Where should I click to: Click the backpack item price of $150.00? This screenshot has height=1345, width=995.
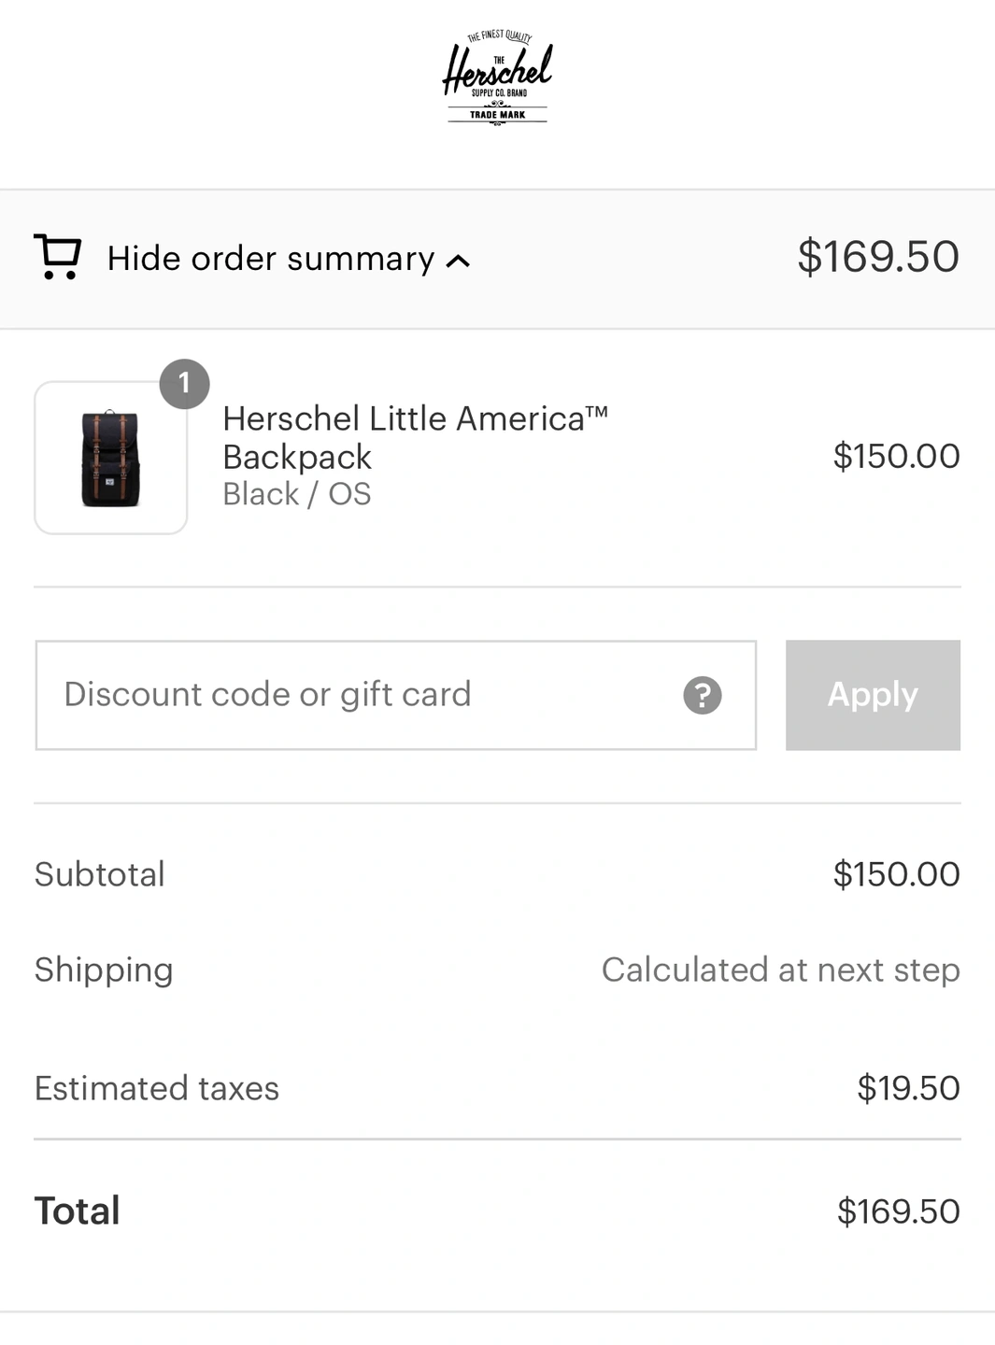[896, 457]
